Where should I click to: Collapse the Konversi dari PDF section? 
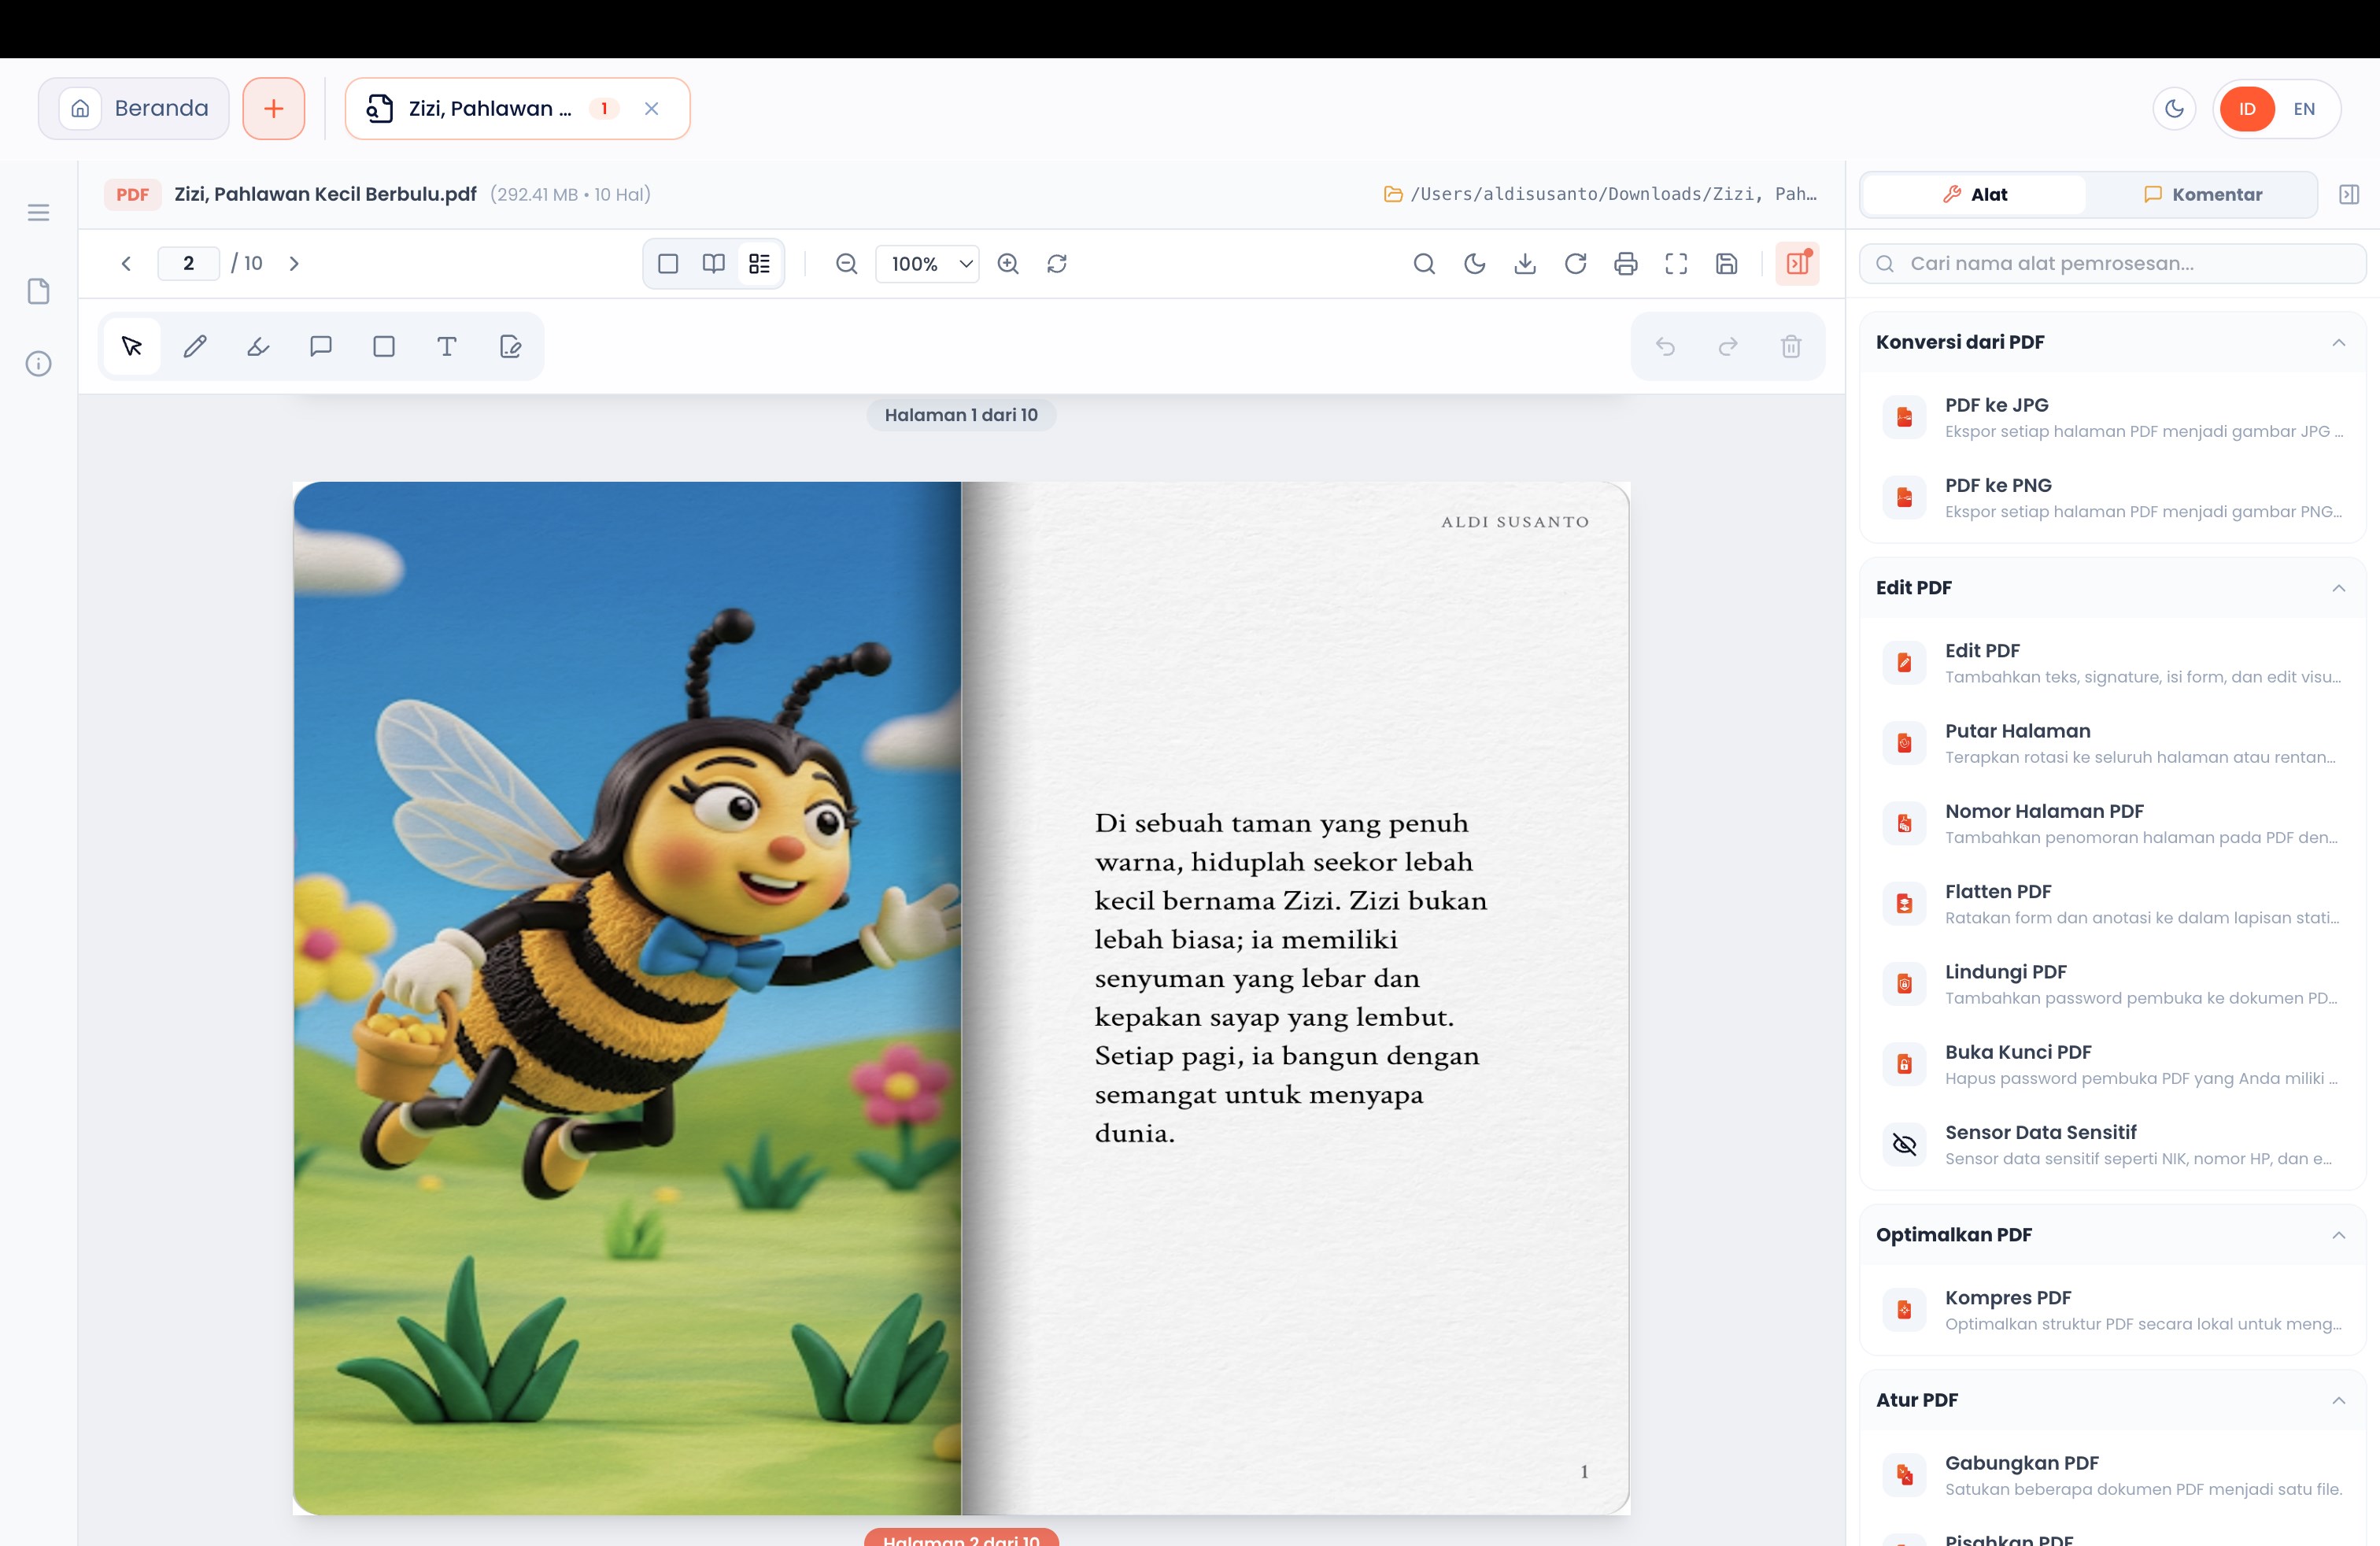(x=2338, y=342)
